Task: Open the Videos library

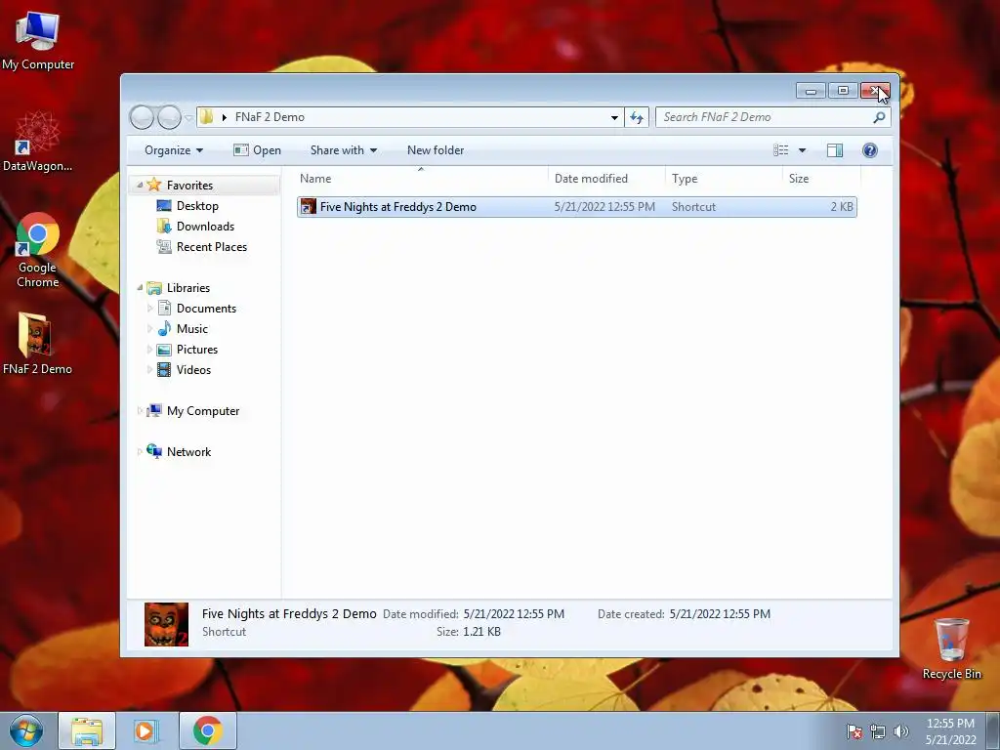Action: [193, 370]
